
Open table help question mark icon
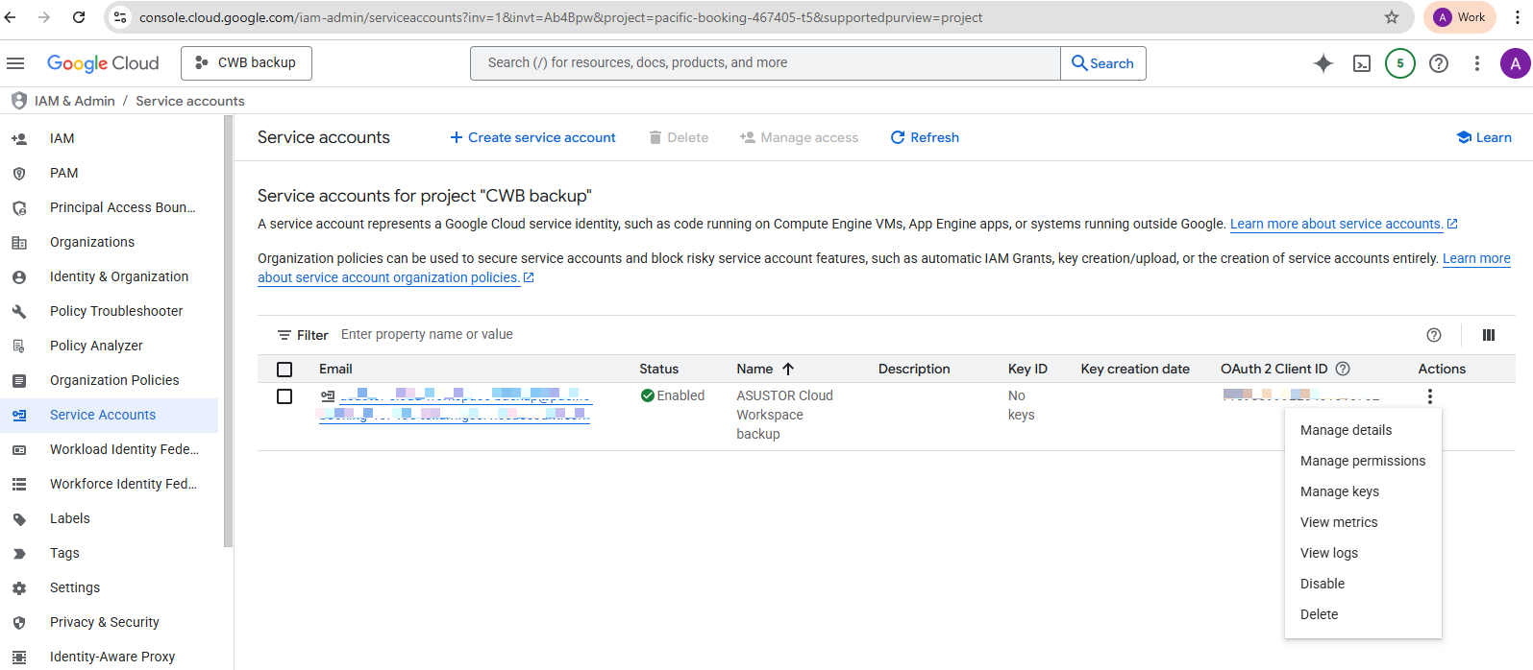(1434, 335)
